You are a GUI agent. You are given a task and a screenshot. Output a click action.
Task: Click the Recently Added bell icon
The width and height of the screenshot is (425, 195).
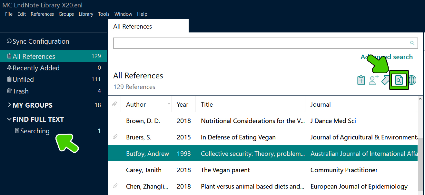point(9,67)
